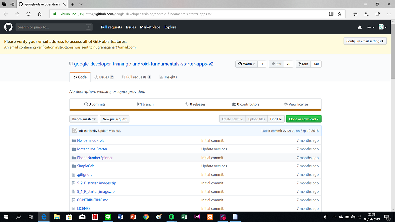
Task: Launch Spotify from the taskbar
Action: click(x=171, y=217)
